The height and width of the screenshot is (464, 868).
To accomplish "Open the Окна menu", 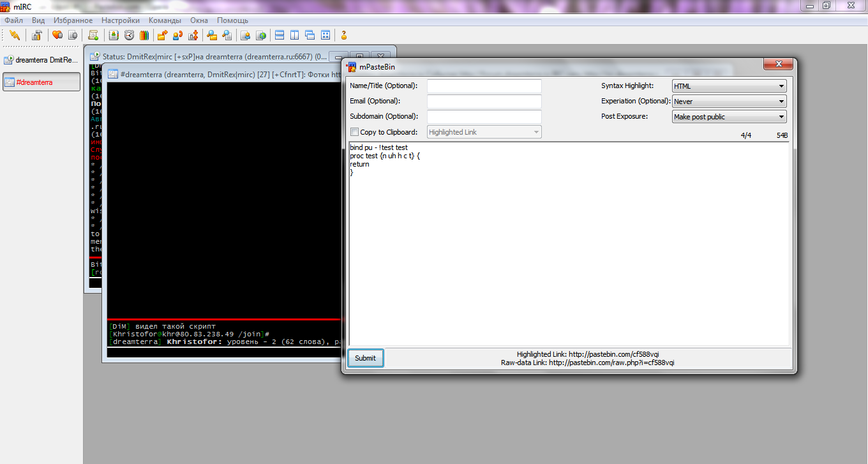I will [x=199, y=20].
